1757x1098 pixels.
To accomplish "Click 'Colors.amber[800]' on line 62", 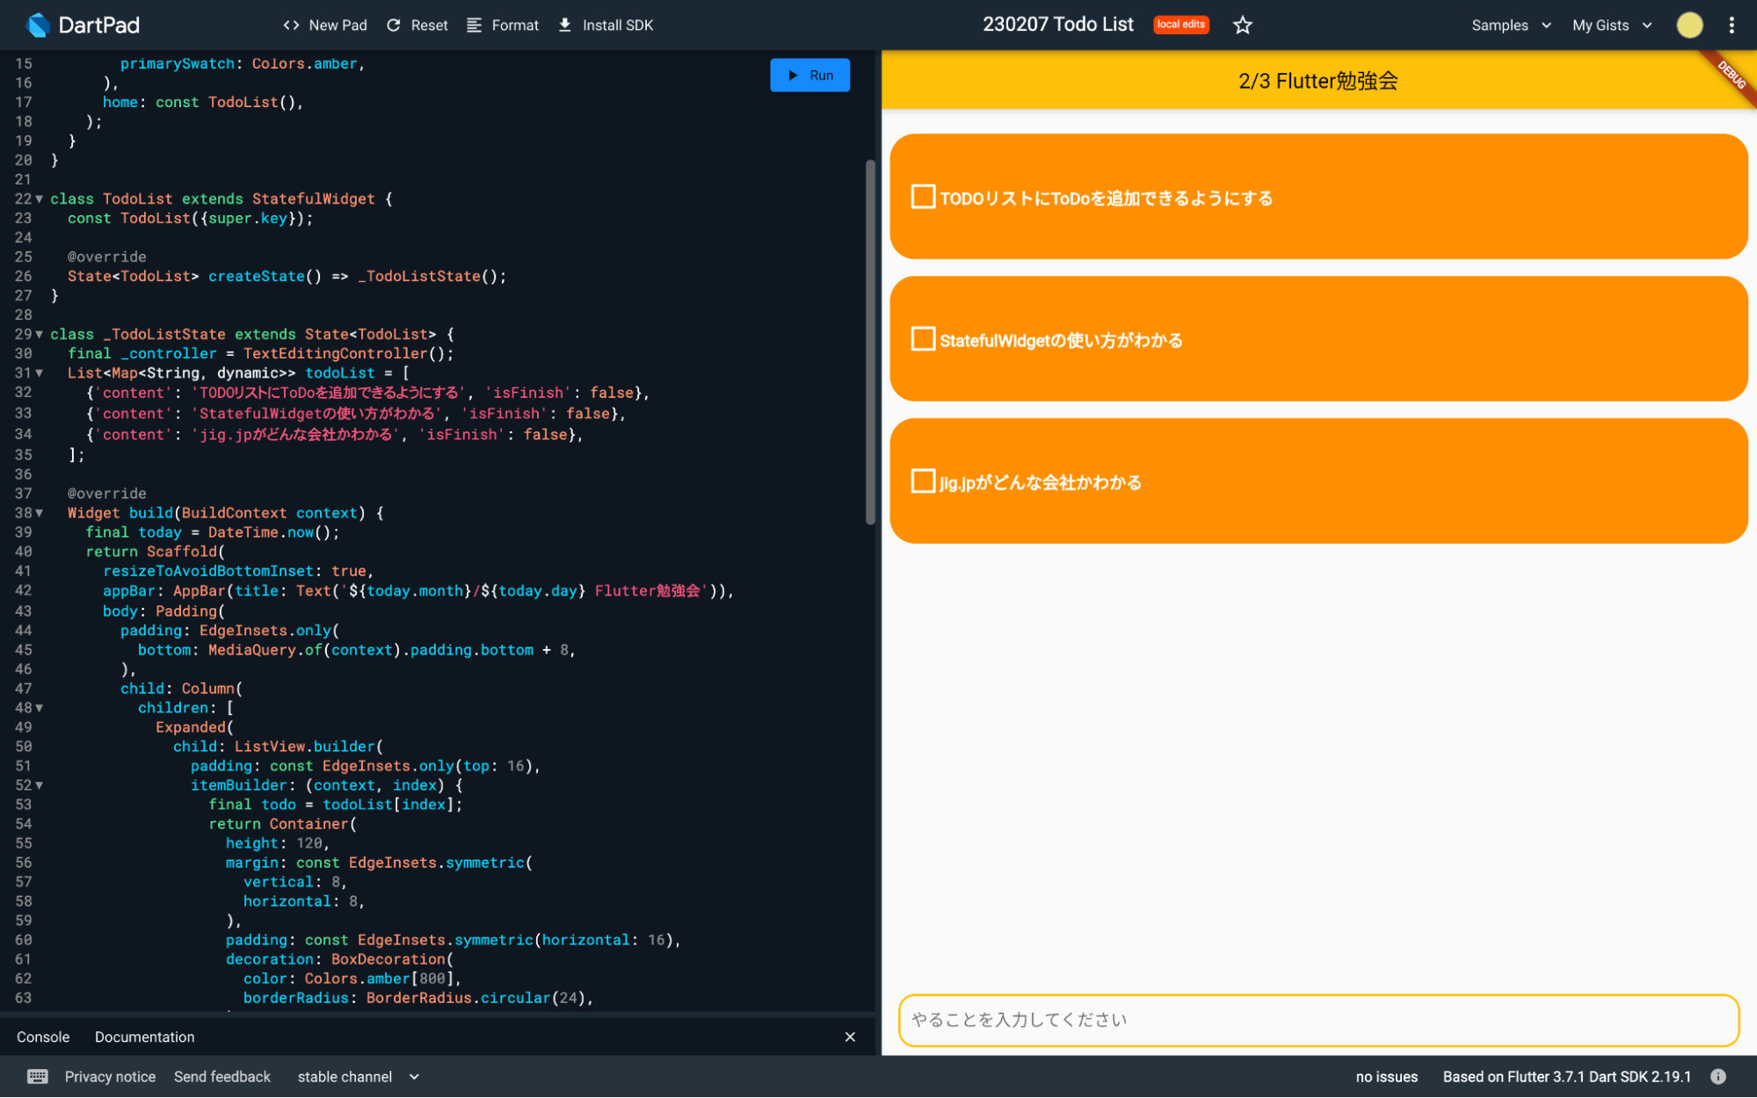I will 379,979.
